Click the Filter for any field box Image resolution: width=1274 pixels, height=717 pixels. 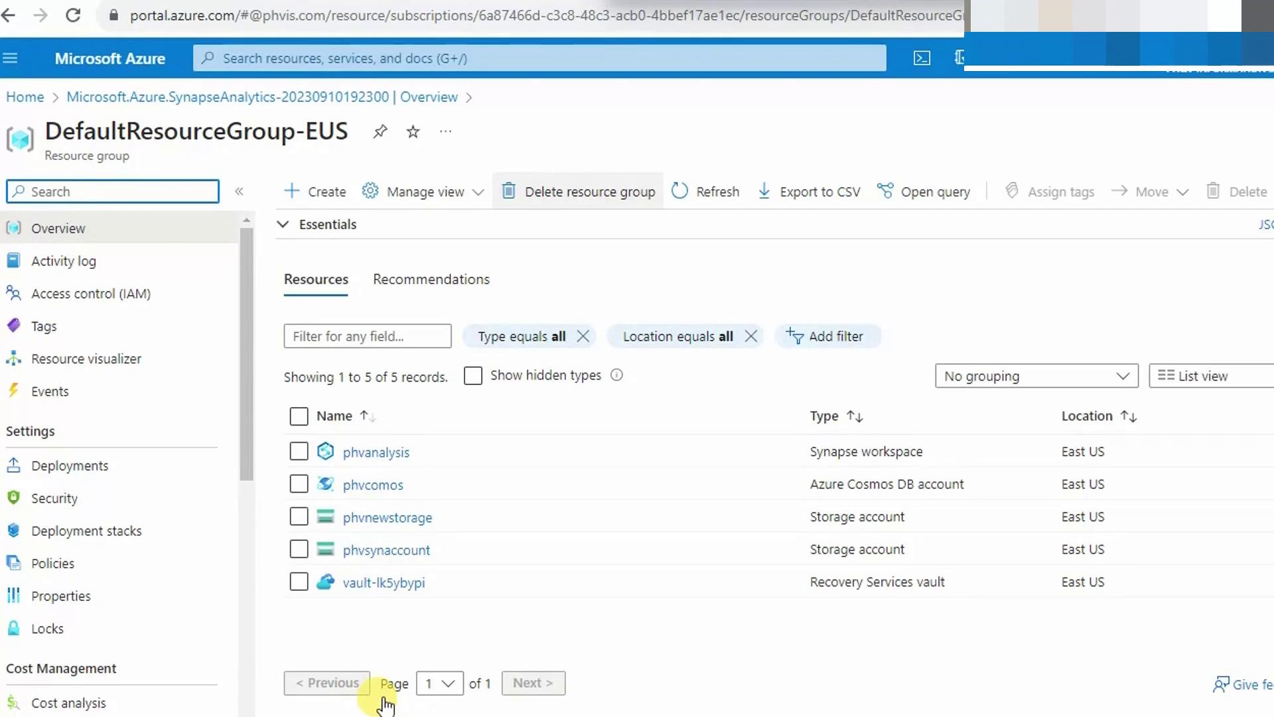pyautogui.click(x=367, y=337)
